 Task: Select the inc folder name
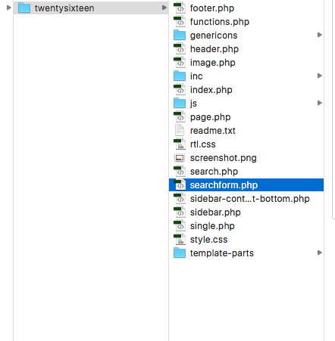(x=196, y=76)
